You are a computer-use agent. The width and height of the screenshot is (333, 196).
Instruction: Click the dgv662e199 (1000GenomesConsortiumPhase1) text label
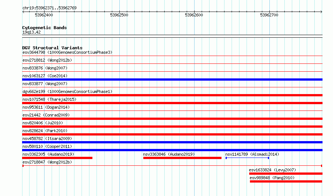pyautogui.click(x=67, y=91)
